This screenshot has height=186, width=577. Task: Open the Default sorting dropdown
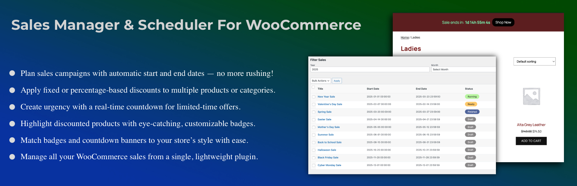click(534, 61)
